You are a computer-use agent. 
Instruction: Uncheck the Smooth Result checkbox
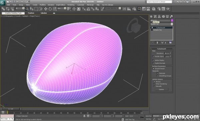click(153, 68)
